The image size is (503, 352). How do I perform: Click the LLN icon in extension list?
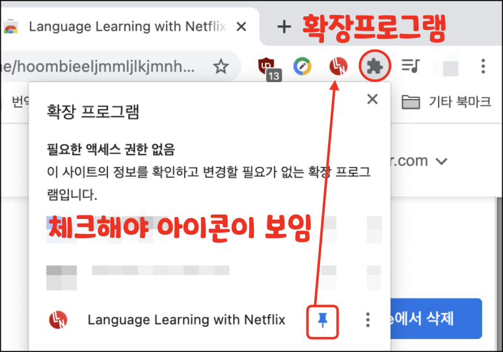58,320
